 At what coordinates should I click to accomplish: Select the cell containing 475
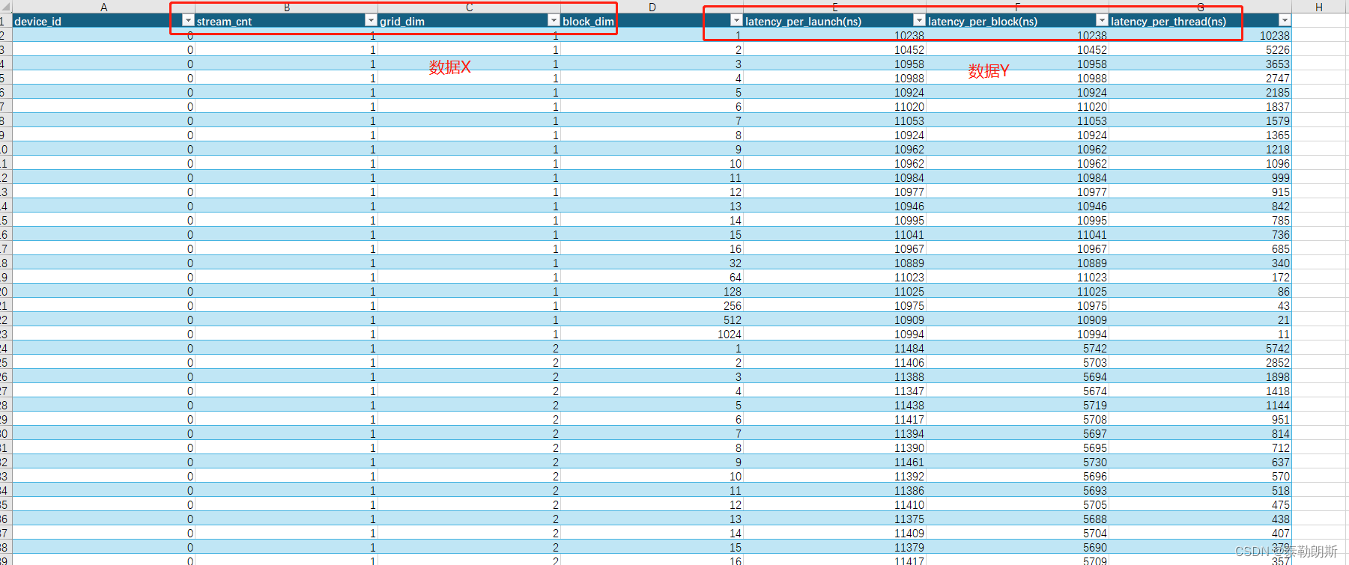pyautogui.click(x=1200, y=504)
